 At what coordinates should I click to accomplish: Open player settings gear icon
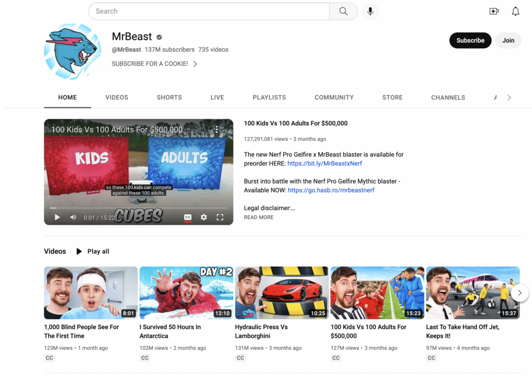204,217
